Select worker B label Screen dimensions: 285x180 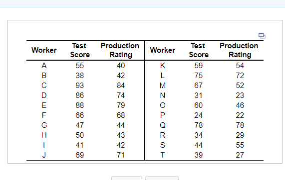tap(44, 76)
